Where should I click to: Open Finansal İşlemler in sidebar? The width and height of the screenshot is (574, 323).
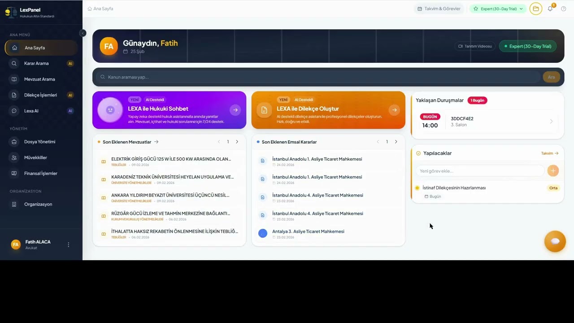point(41,173)
